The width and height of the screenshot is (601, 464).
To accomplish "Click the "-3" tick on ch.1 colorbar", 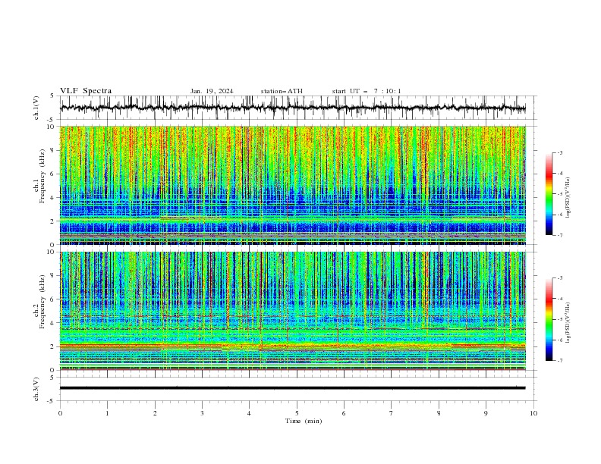I will 559,152.
